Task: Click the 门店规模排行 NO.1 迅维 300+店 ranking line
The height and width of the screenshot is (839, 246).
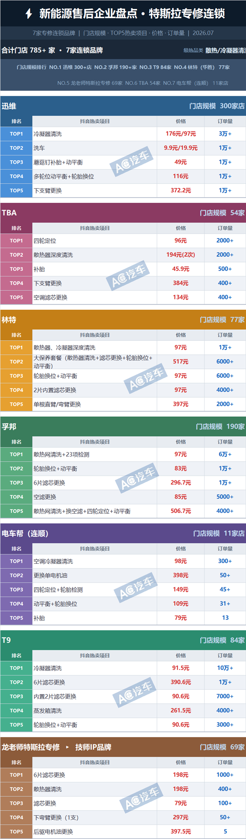Action: [123, 67]
